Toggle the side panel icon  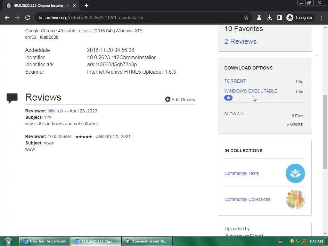279,18
